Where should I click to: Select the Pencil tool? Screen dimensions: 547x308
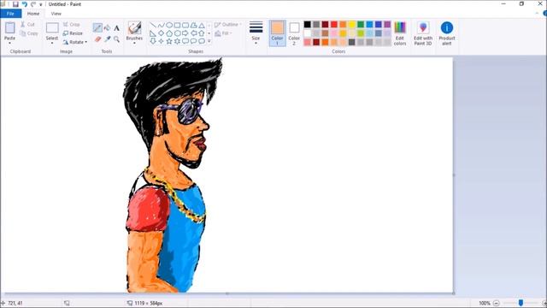point(97,28)
